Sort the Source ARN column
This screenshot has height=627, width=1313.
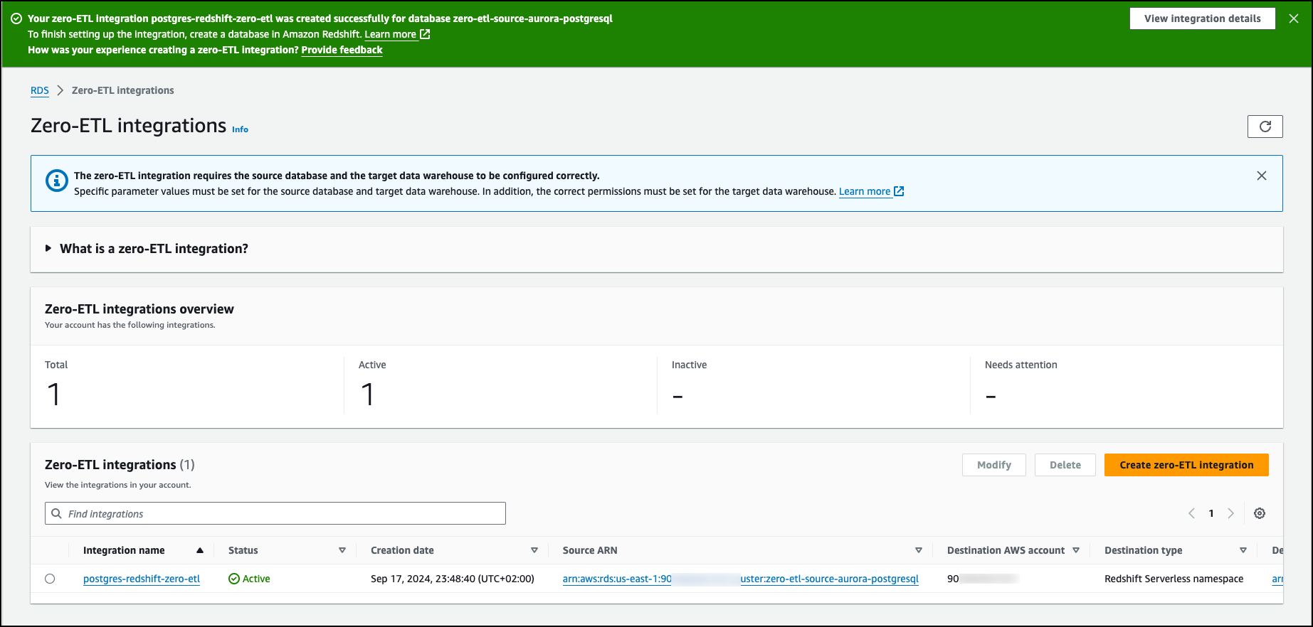click(919, 550)
